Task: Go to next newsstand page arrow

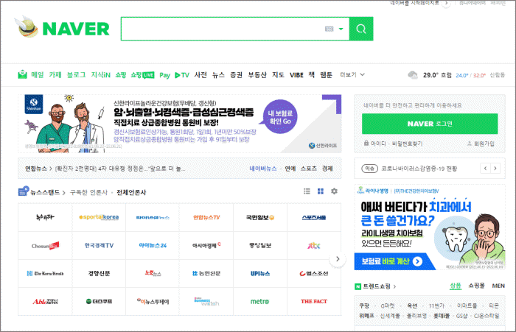Action: pos(338,259)
